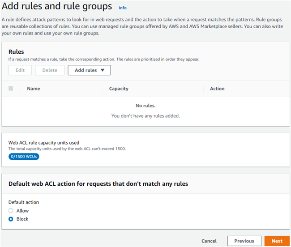Click the "No rules." empty table message

145,106
